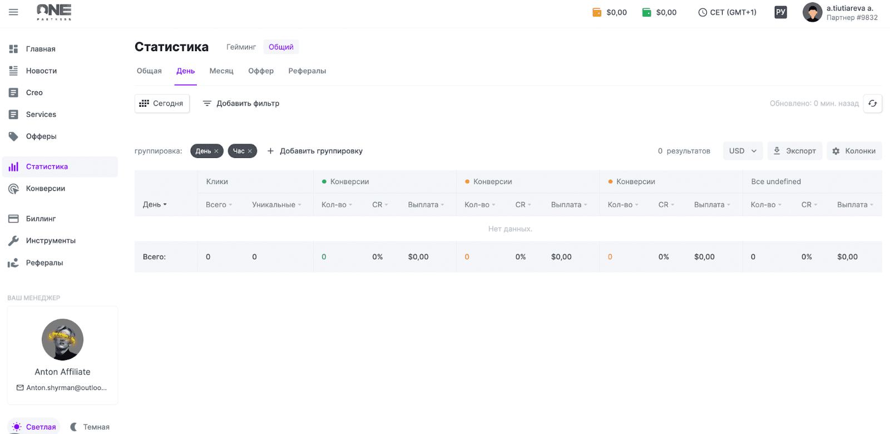Sort by Всего clicks column
This screenshot has width=890, height=434.
[219, 205]
